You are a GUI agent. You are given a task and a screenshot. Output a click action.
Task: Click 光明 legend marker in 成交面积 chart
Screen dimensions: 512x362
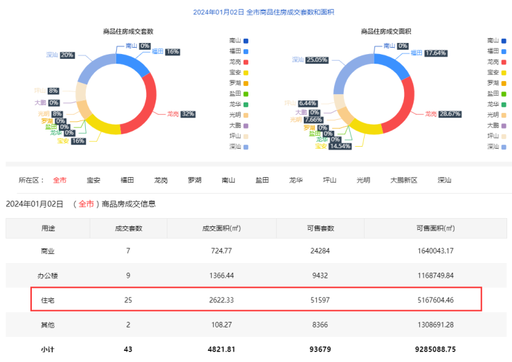coord(504,115)
